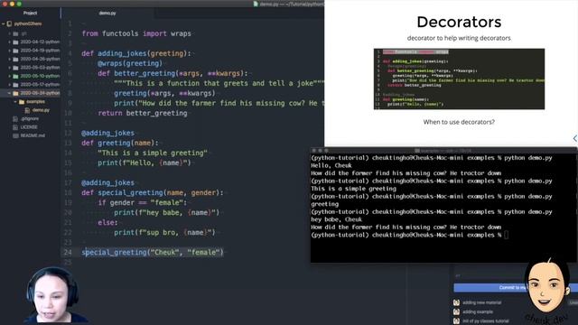Click the Decorators slide heading
This screenshot has height=325, width=578.
[x=459, y=22]
